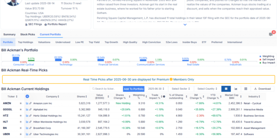This screenshot has height=138, width=277.
Task: Open the High Conviction sub-tab
Action: coord(151,42)
